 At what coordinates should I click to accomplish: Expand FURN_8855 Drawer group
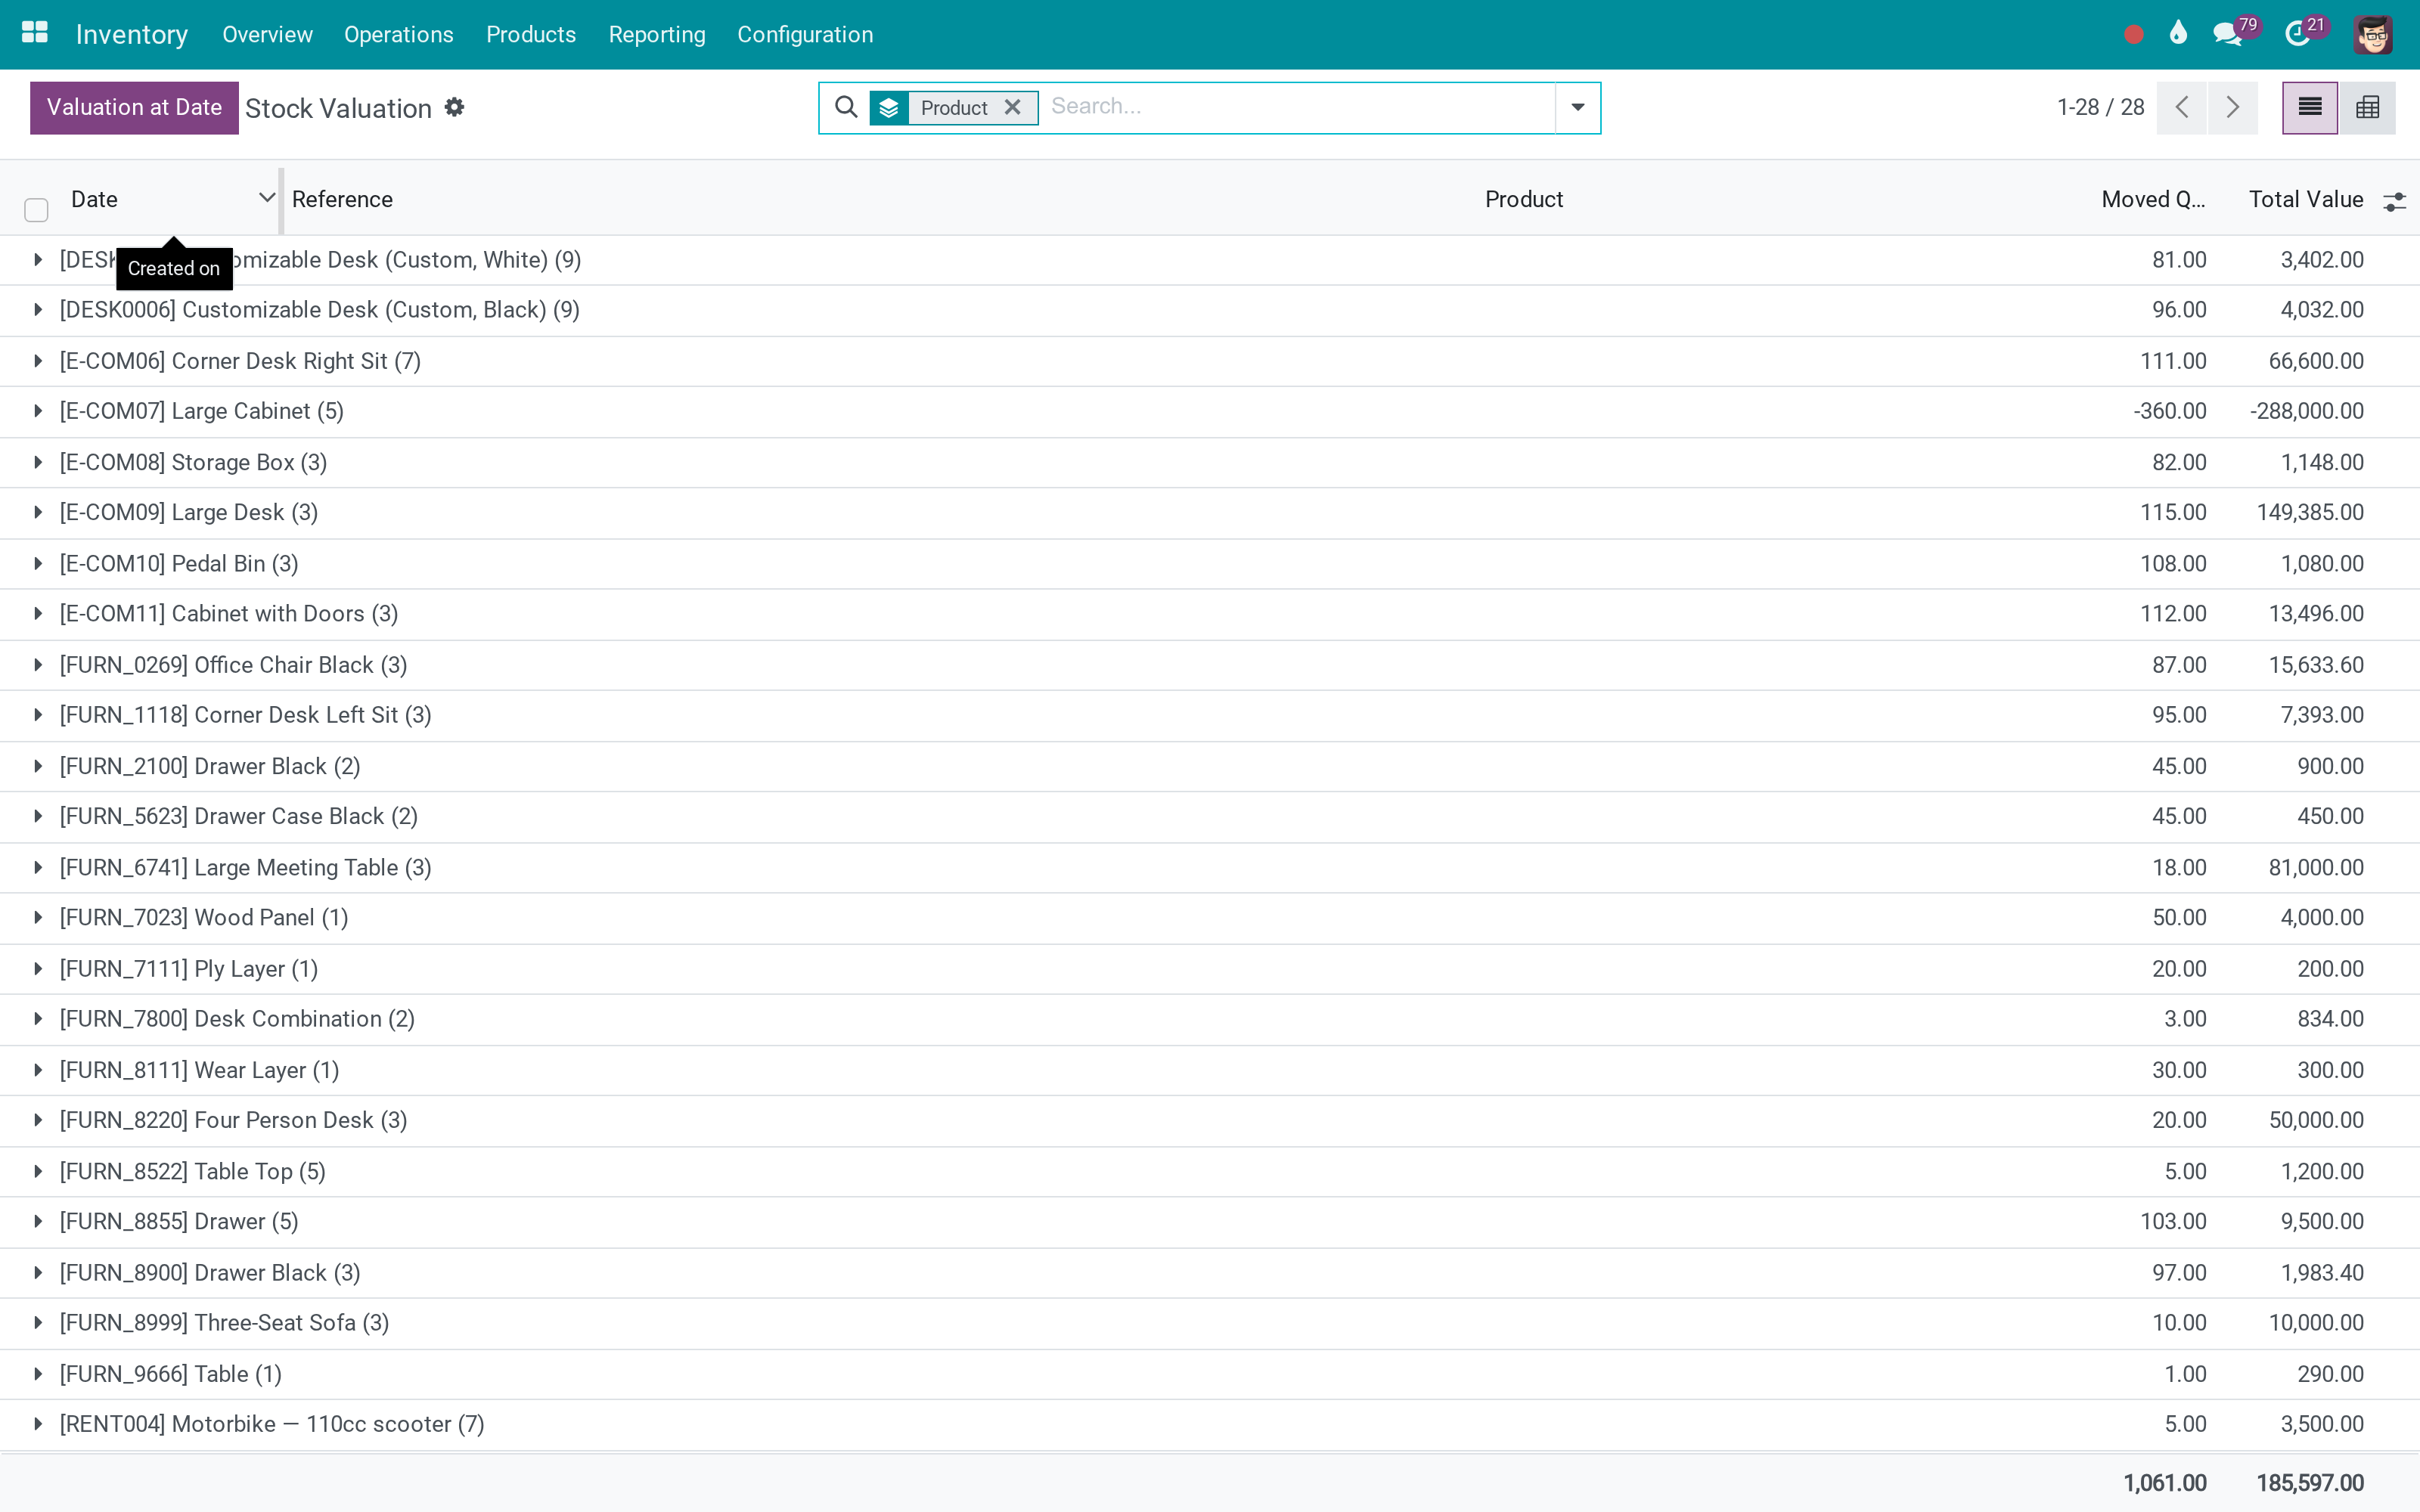coord(38,1221)
